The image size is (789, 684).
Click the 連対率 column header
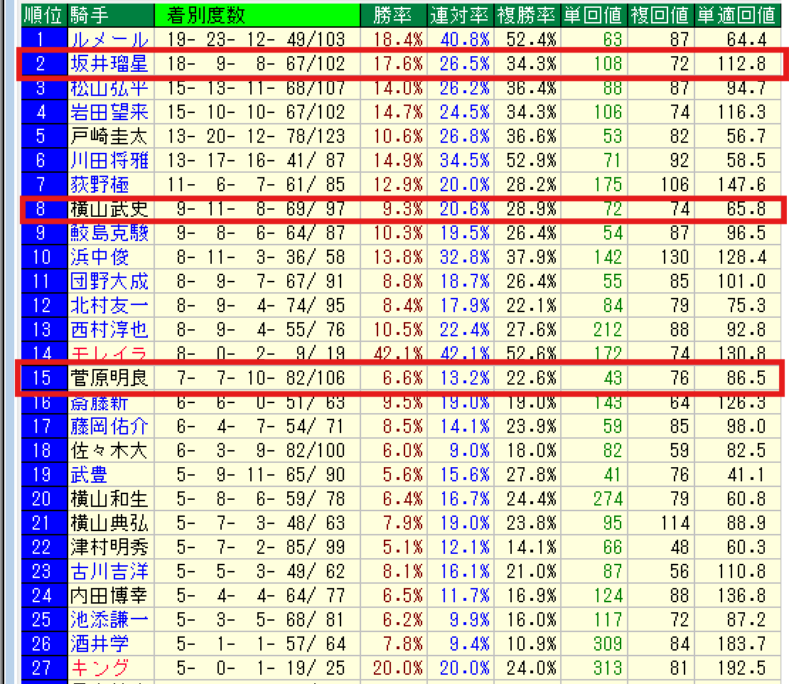[460, 14]
